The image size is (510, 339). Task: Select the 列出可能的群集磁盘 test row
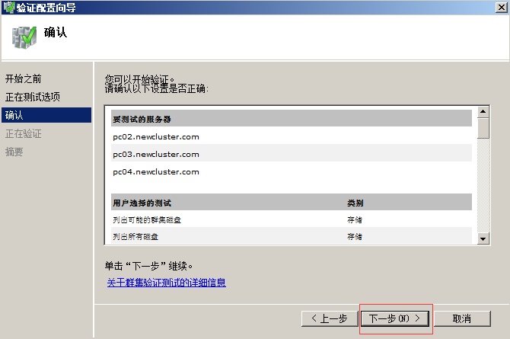point(147,219)
